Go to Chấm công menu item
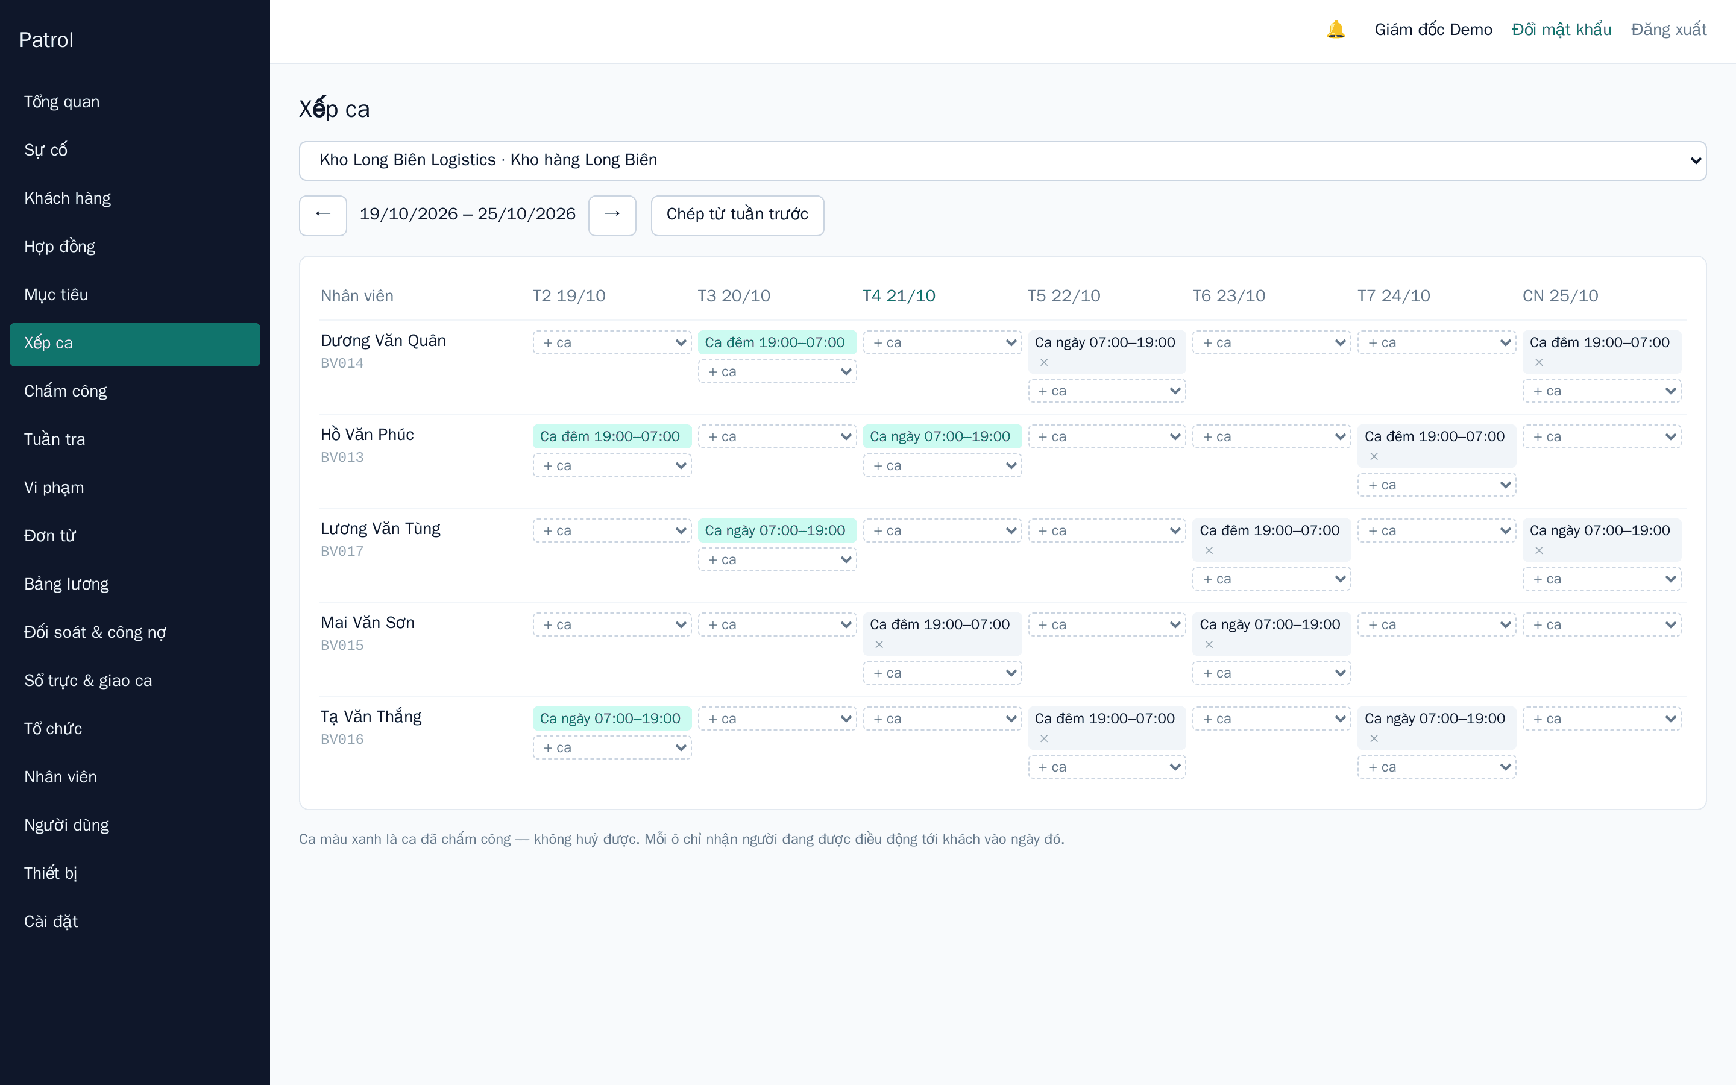The height and width of the screenshot is (1085, 1736). point(135,391)
